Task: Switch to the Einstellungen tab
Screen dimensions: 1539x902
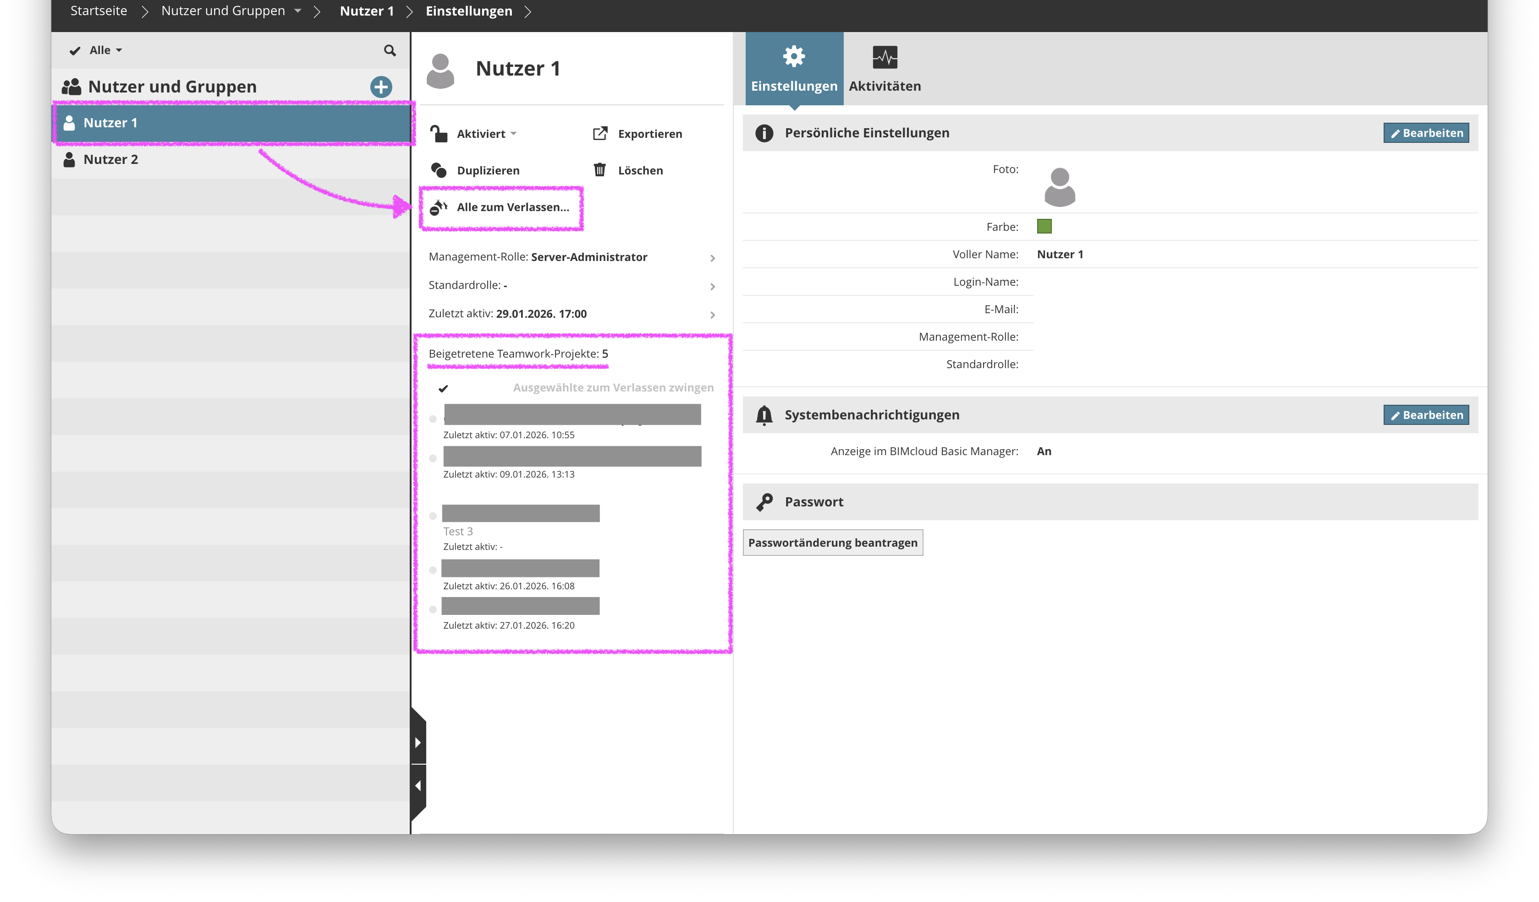Action: pos(794,69)
